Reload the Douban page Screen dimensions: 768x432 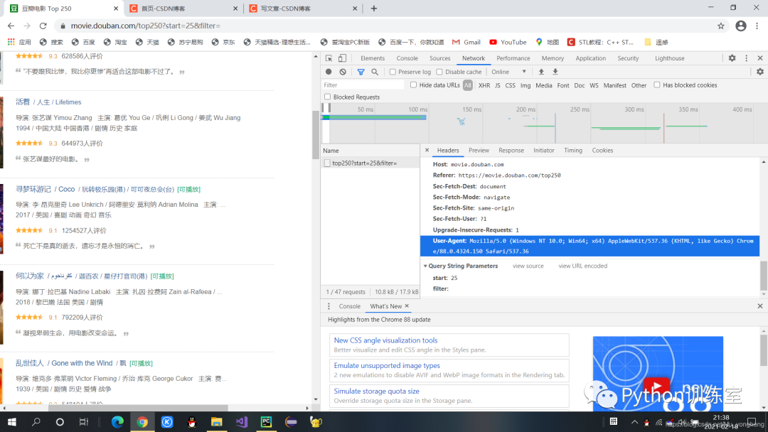click(43, 26)
